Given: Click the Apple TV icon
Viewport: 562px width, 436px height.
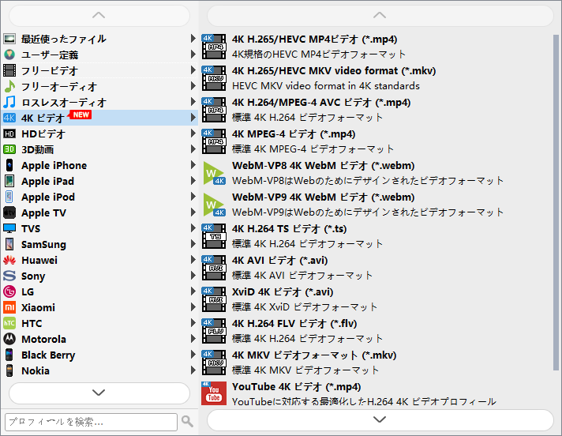Looking at the screenshot, I should coord(9,212).
